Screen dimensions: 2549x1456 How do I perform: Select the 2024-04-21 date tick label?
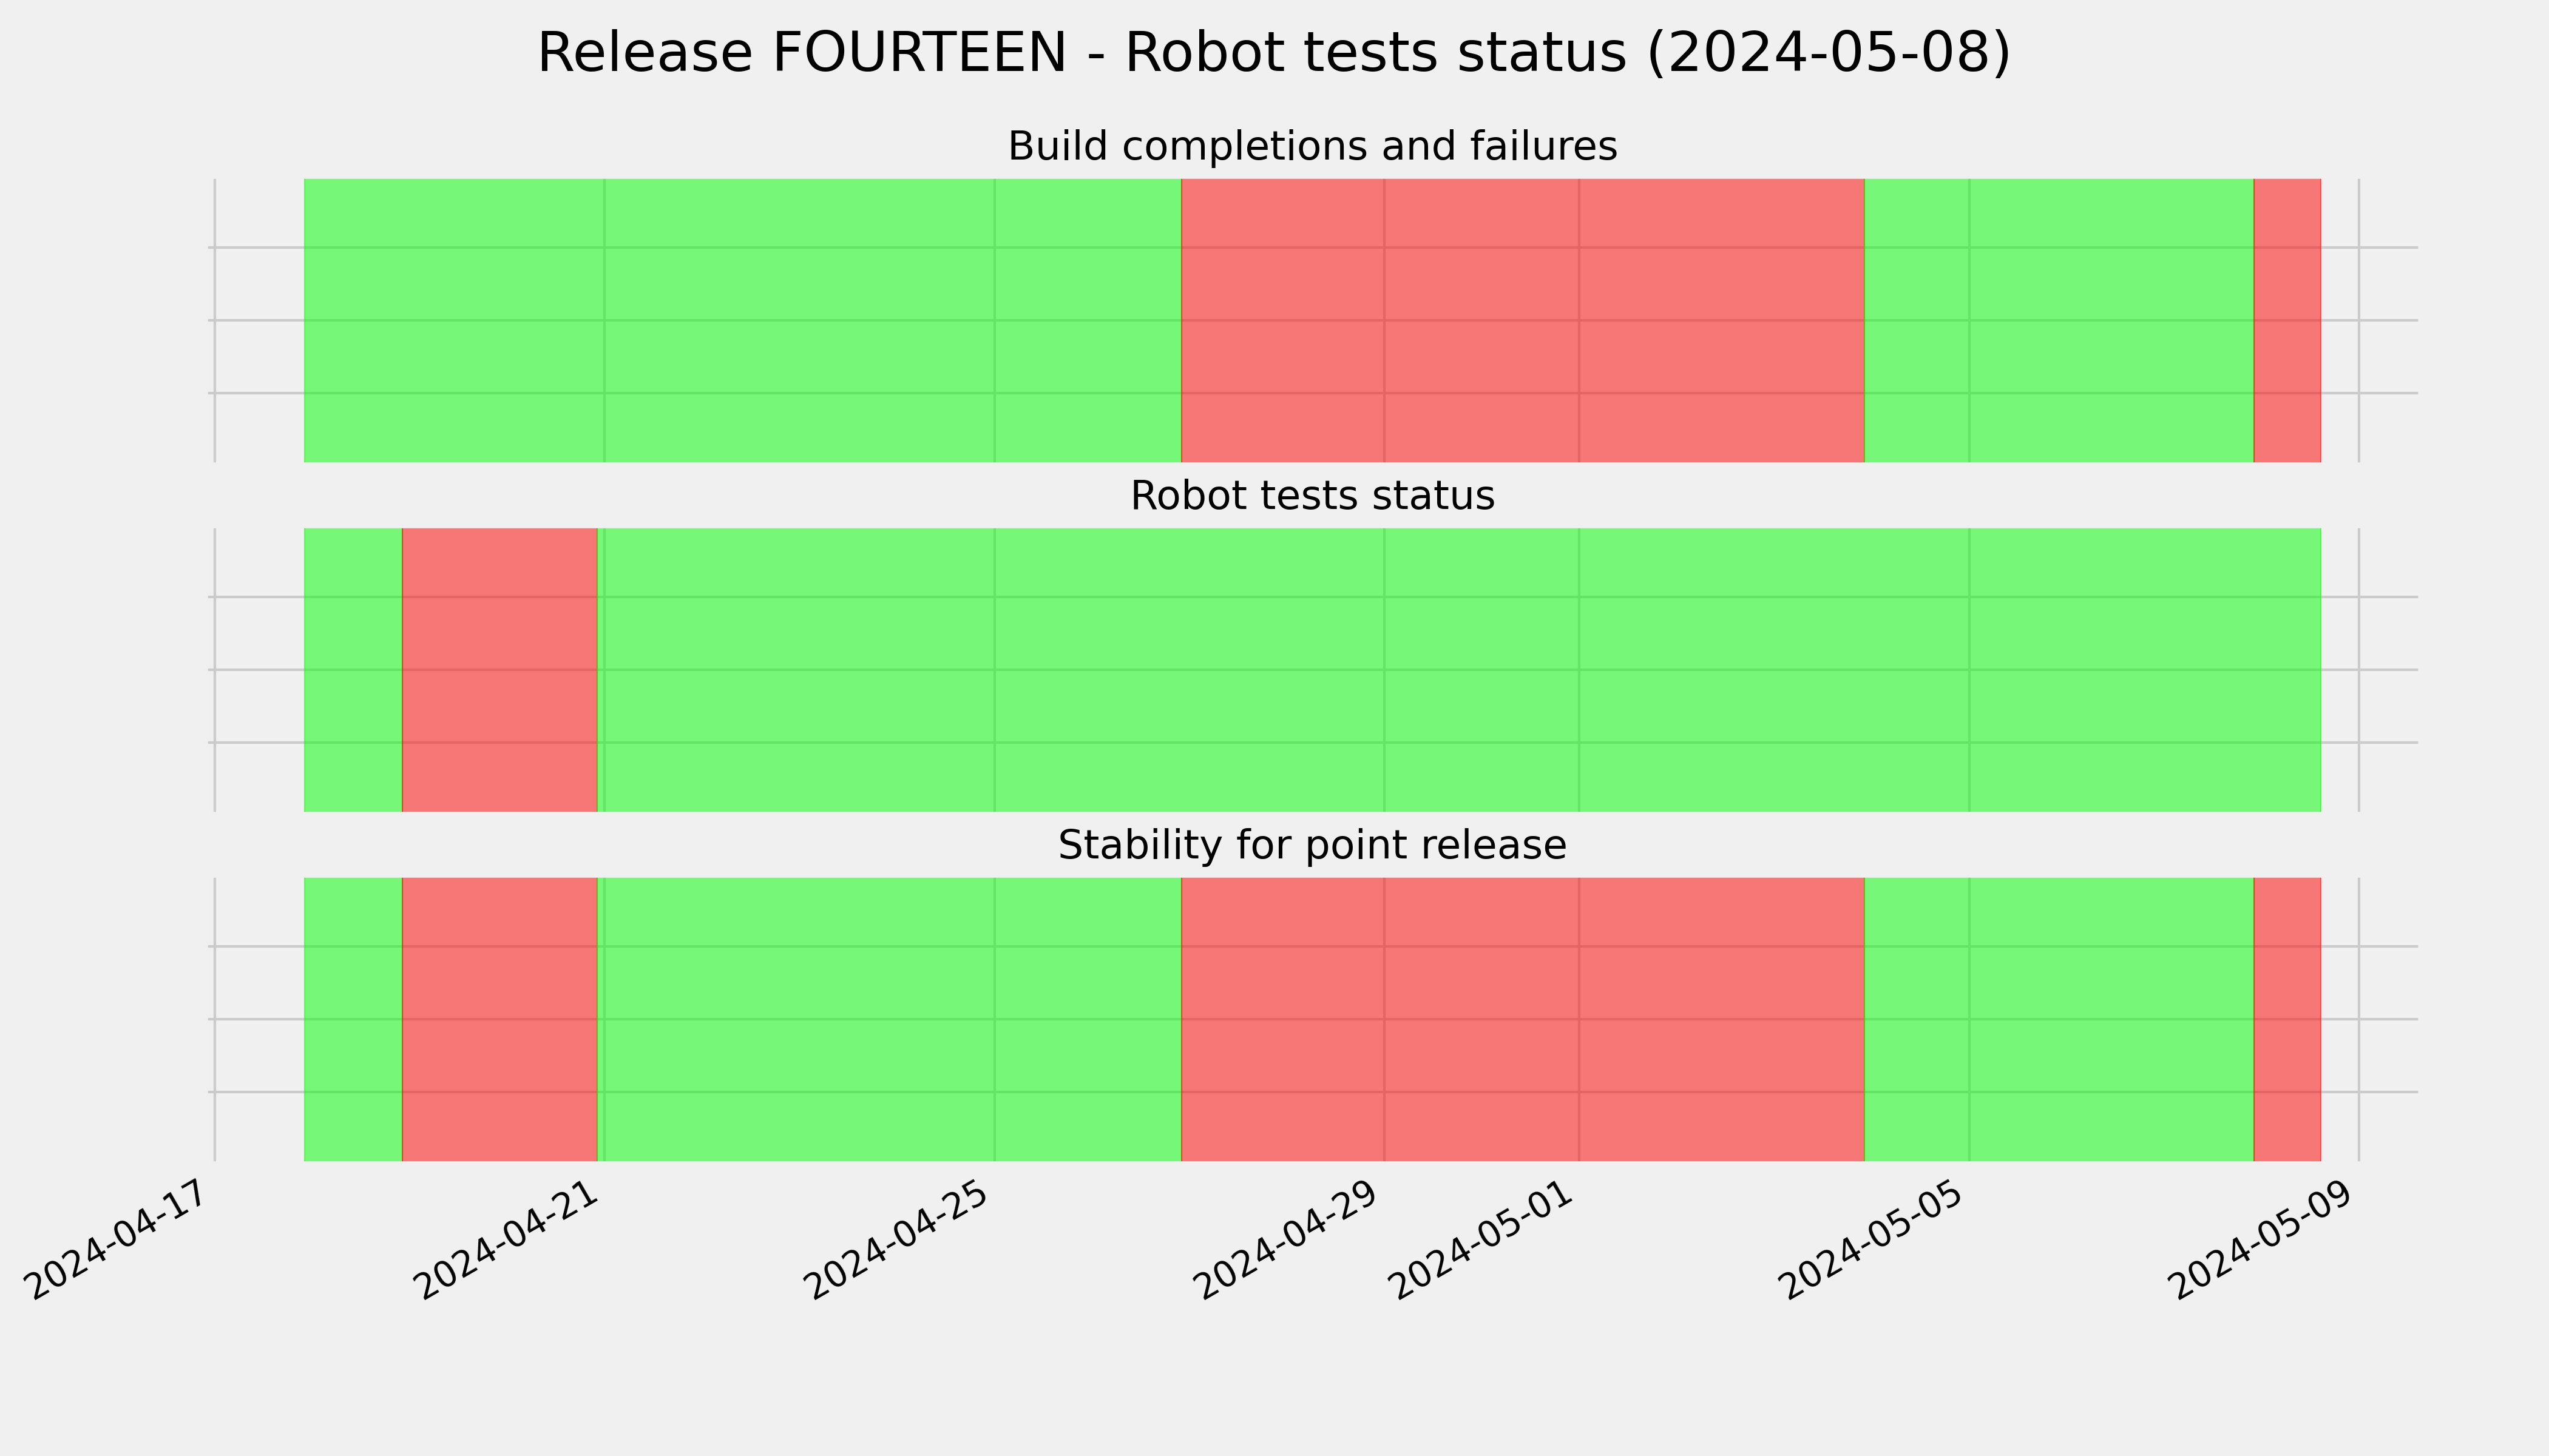[509, 1238]
